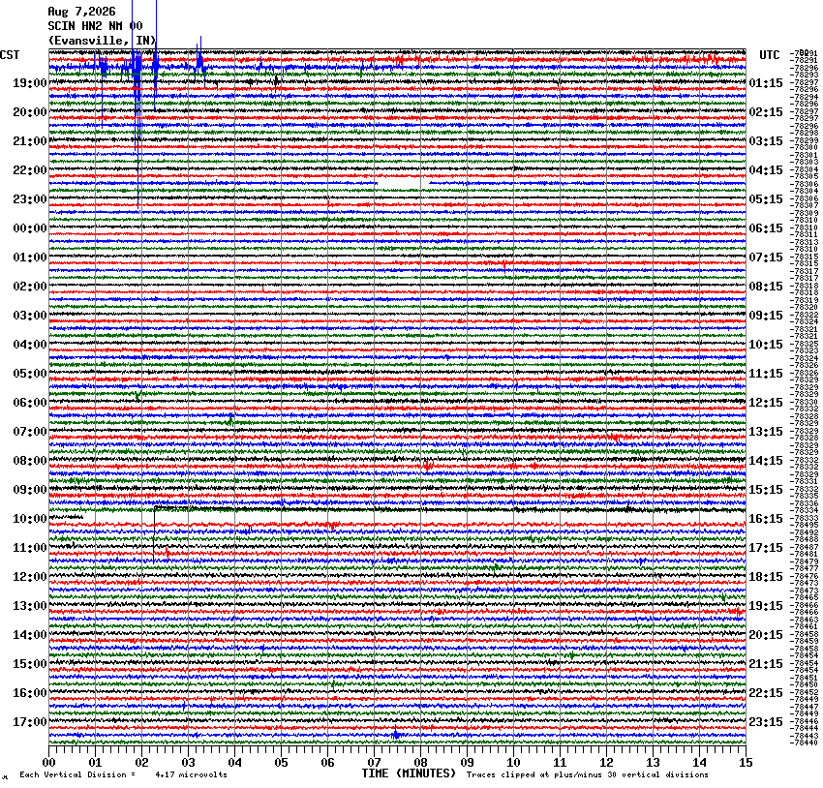Click the Evansville, IN location text
Screen dimensions: 823x788
click(102, 41)
